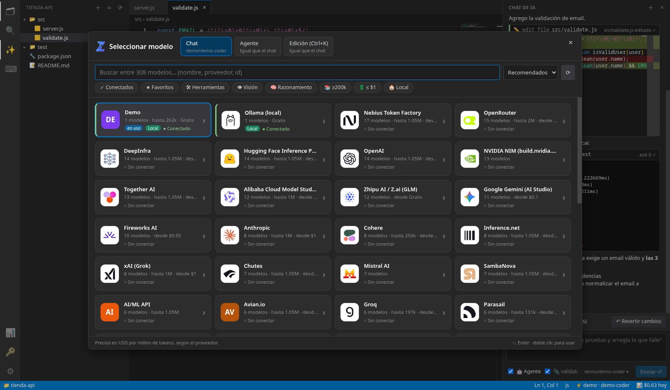
Task: Expand the OpenRouter provider chevron
Action: 564,121
